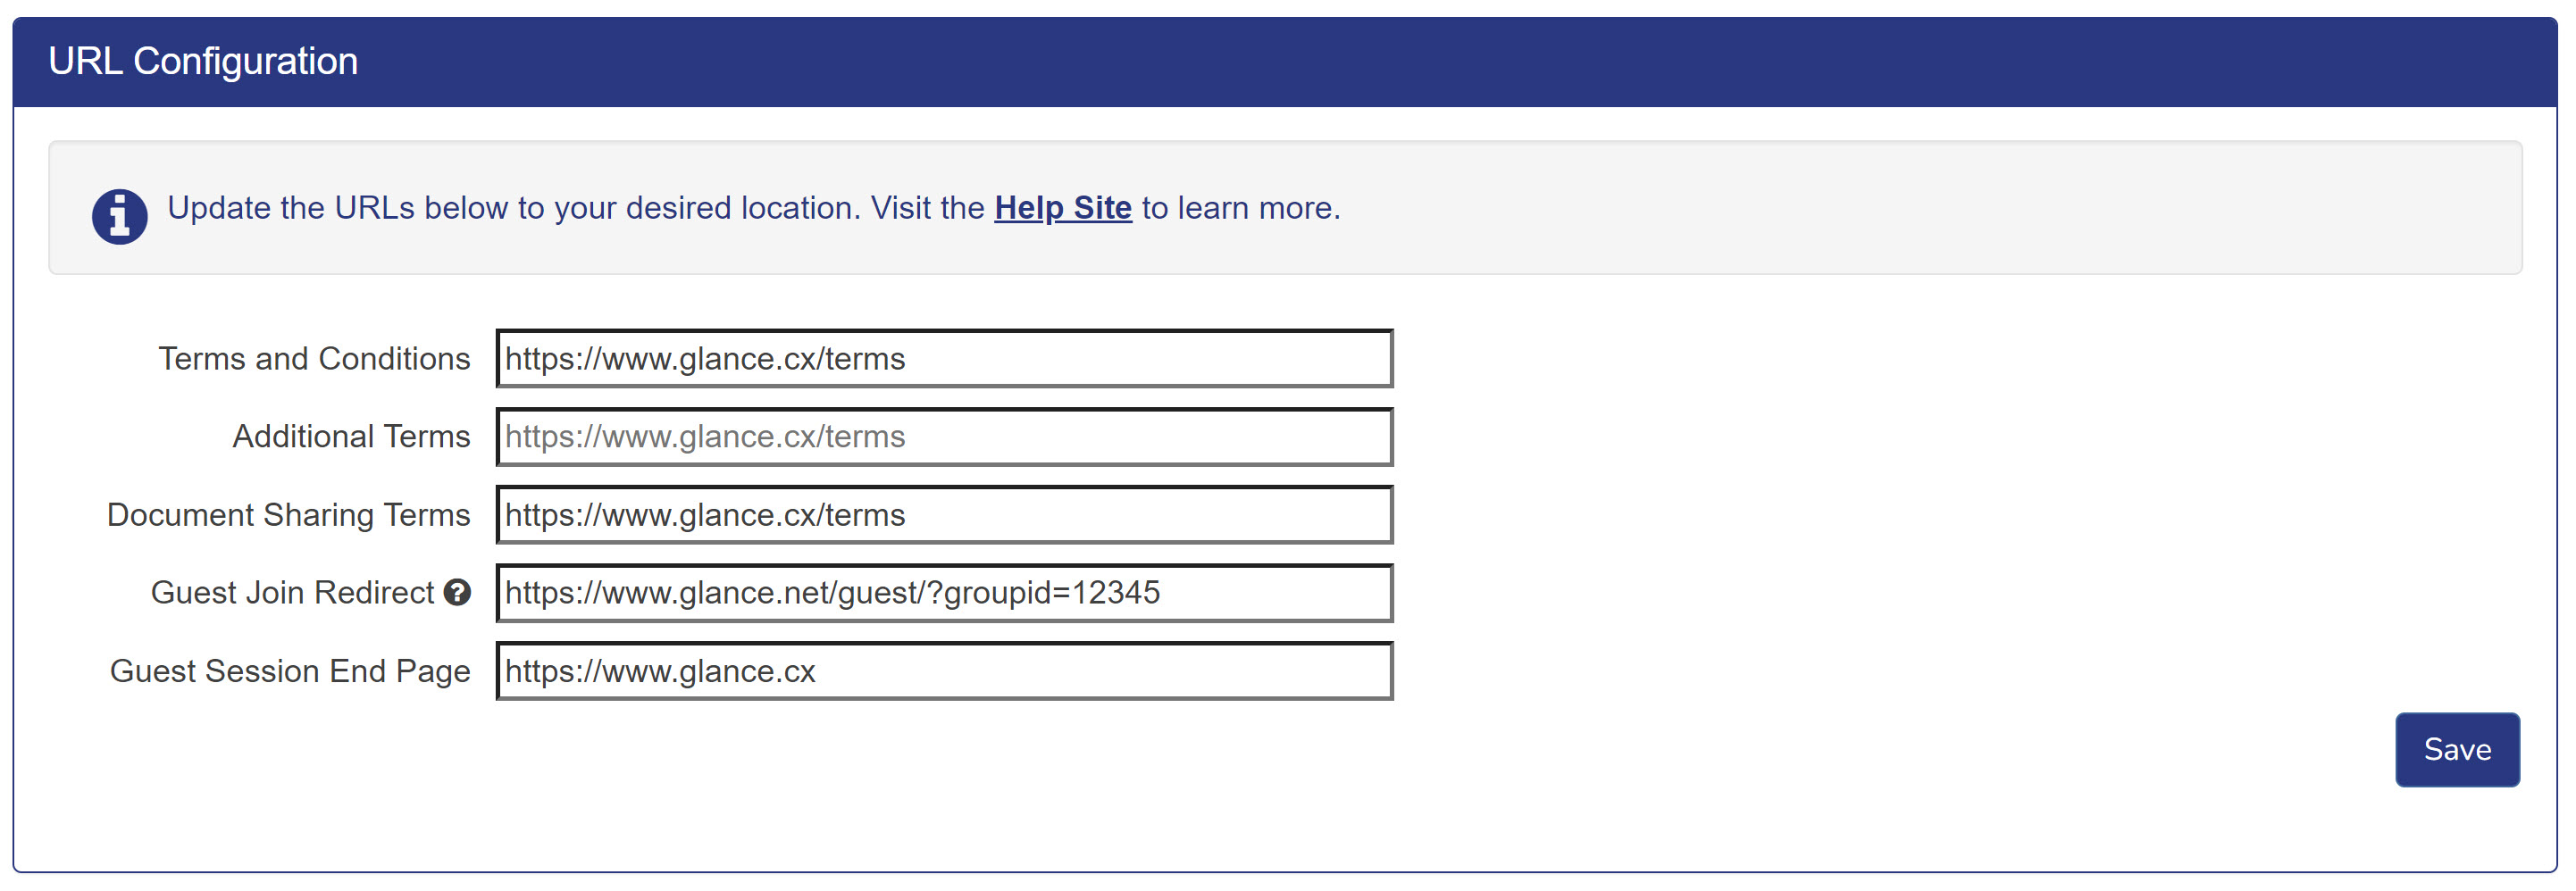
Task: Focus the Guest Join Redirect URL field
Action: 943,593
